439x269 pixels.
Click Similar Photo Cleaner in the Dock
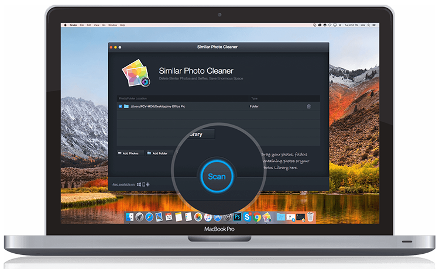coord(267,217)
